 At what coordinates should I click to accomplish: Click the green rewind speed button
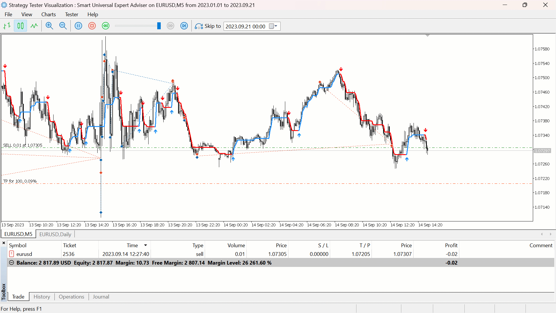coord(106,26)
